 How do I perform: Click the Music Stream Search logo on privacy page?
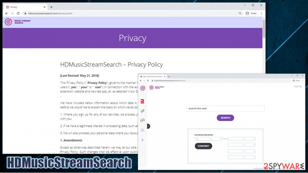pos(18,22)
